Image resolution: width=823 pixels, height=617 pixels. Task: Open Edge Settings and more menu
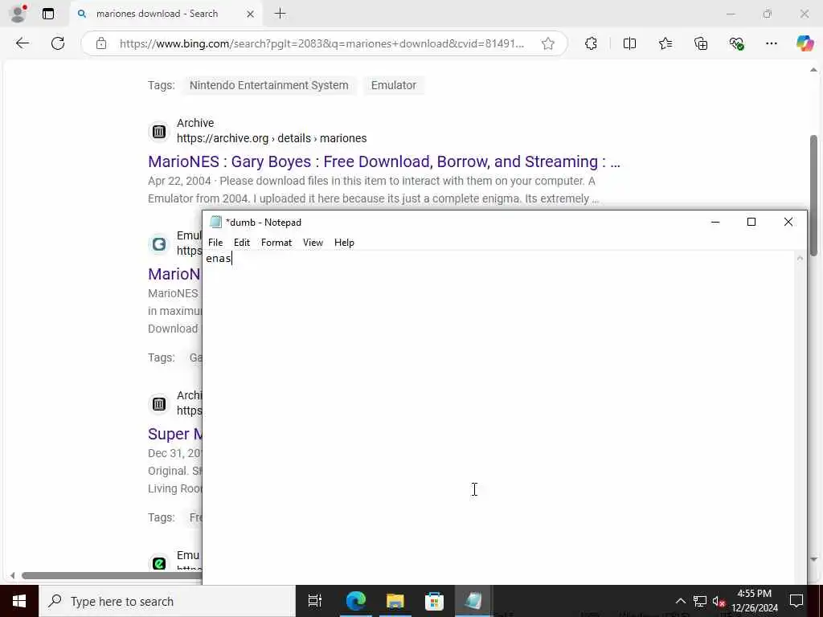(x=771, y=43)
